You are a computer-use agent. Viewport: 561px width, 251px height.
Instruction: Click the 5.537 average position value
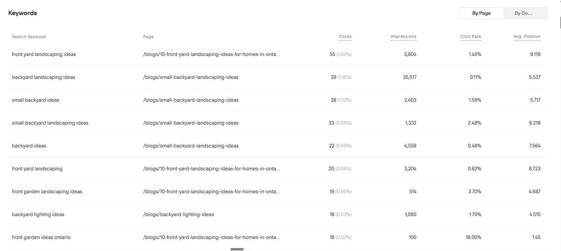(x=535, y=77)
